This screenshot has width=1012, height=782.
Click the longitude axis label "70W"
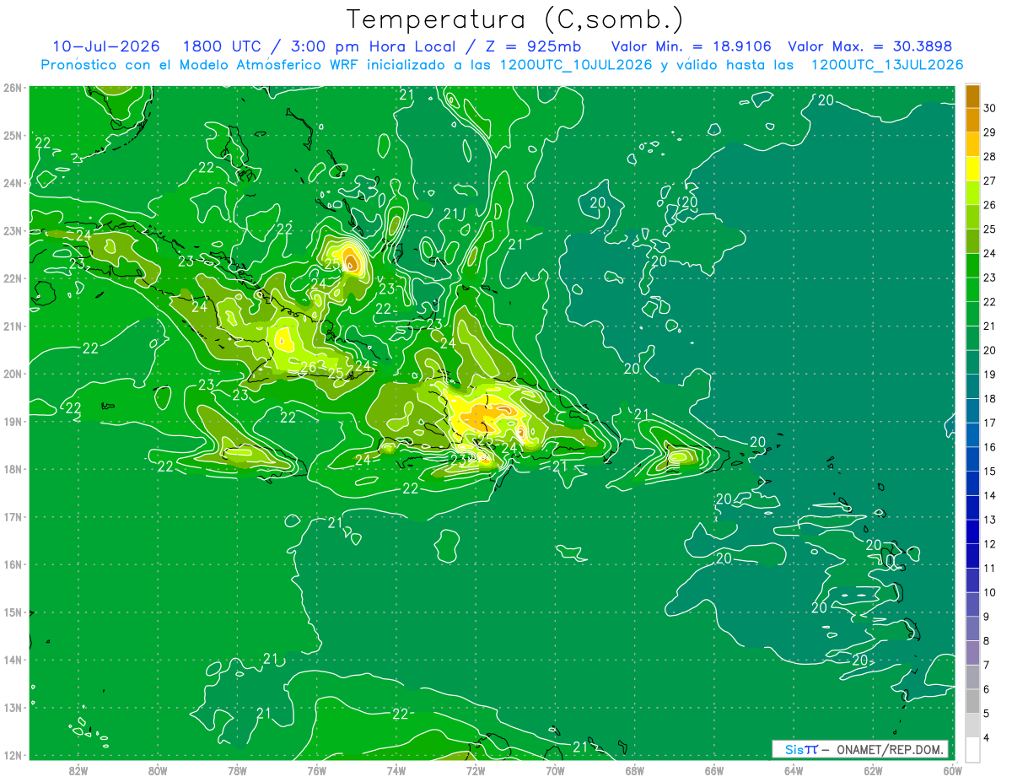(555, 769)
